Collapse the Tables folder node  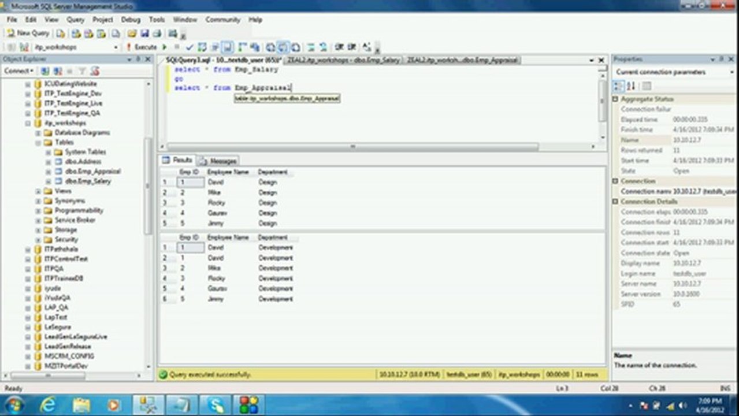(38, 142)
